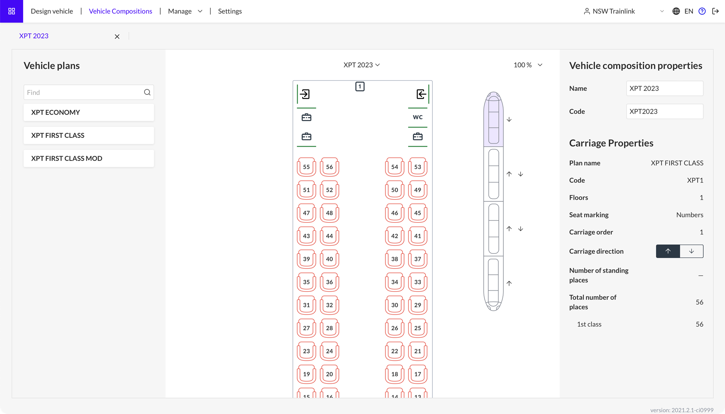Click the luggage rack icon top-right

(417, 136)
